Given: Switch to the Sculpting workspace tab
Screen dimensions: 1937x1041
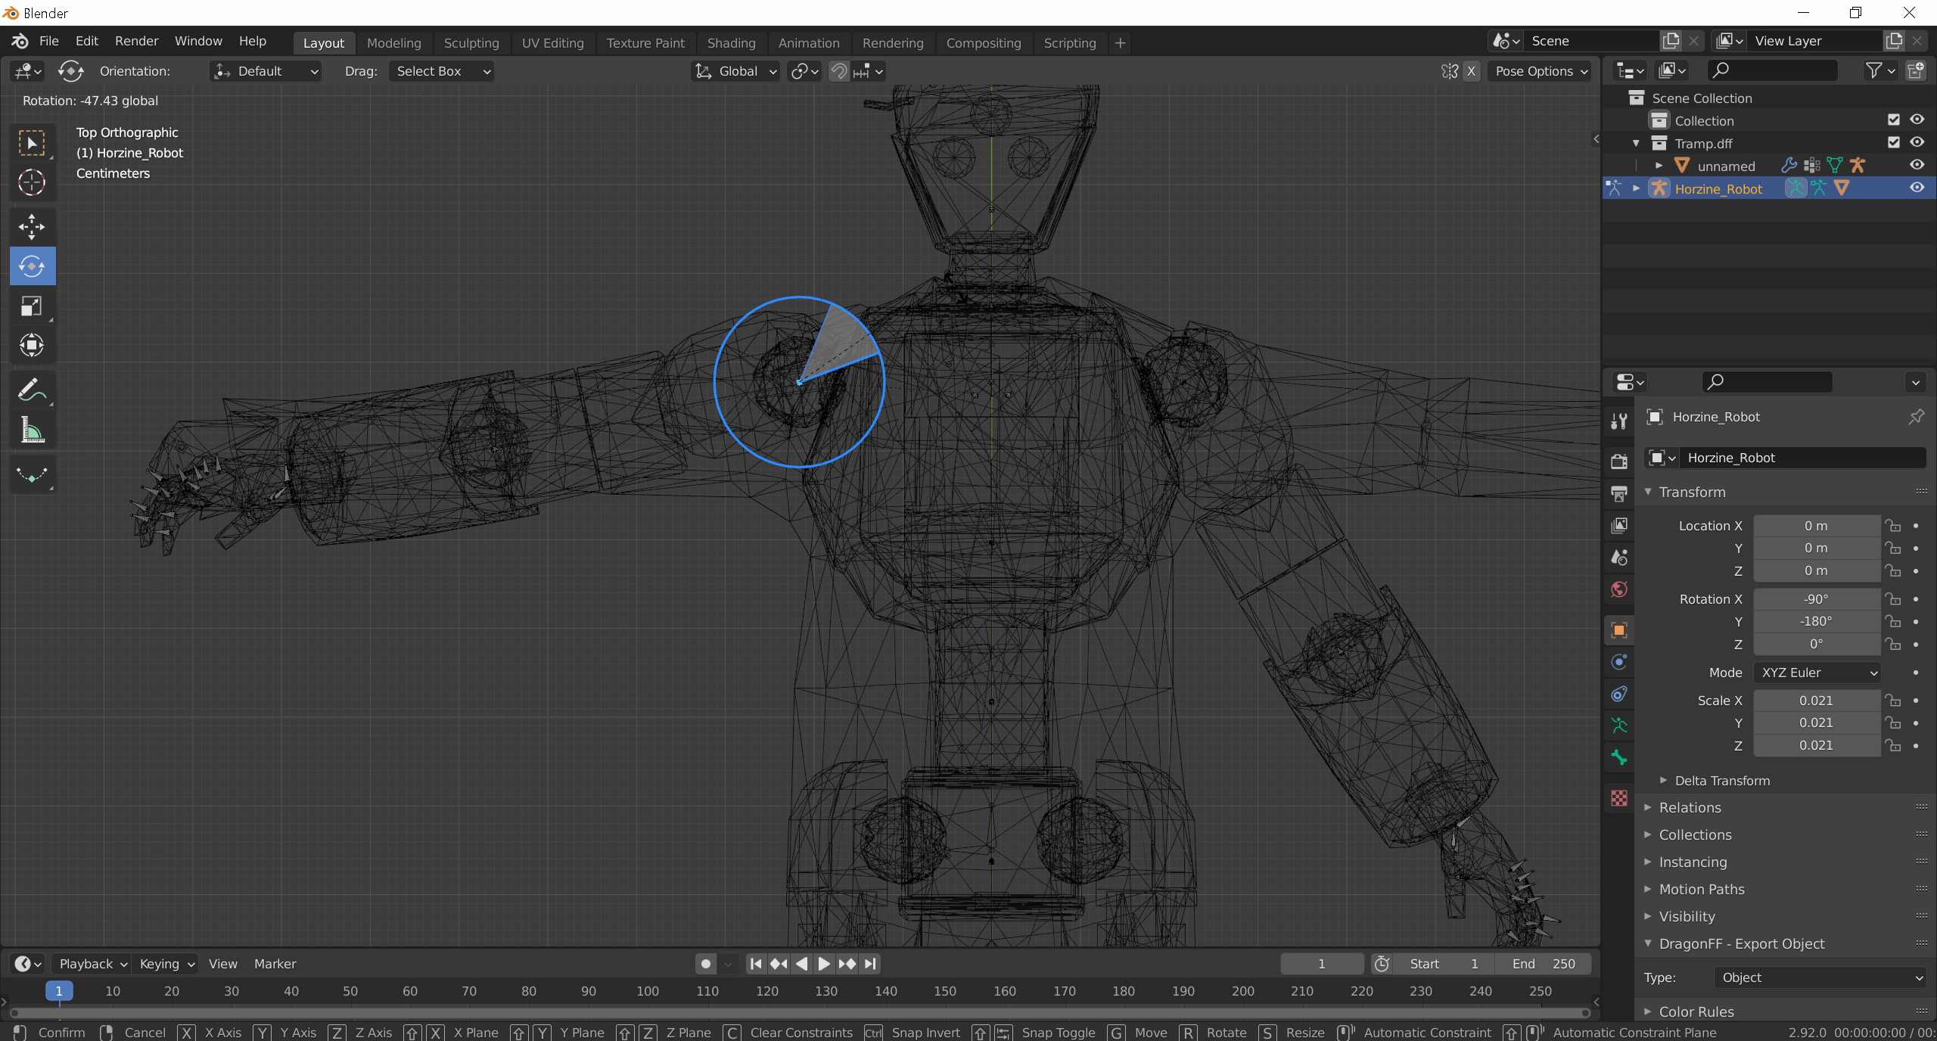Looking at the screenshot, I should coord(471,43).
